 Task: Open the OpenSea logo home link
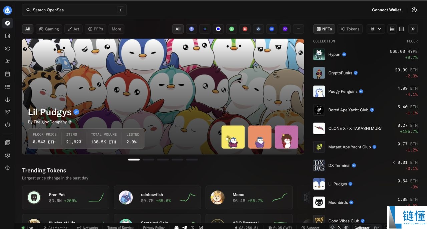point(7,10)
